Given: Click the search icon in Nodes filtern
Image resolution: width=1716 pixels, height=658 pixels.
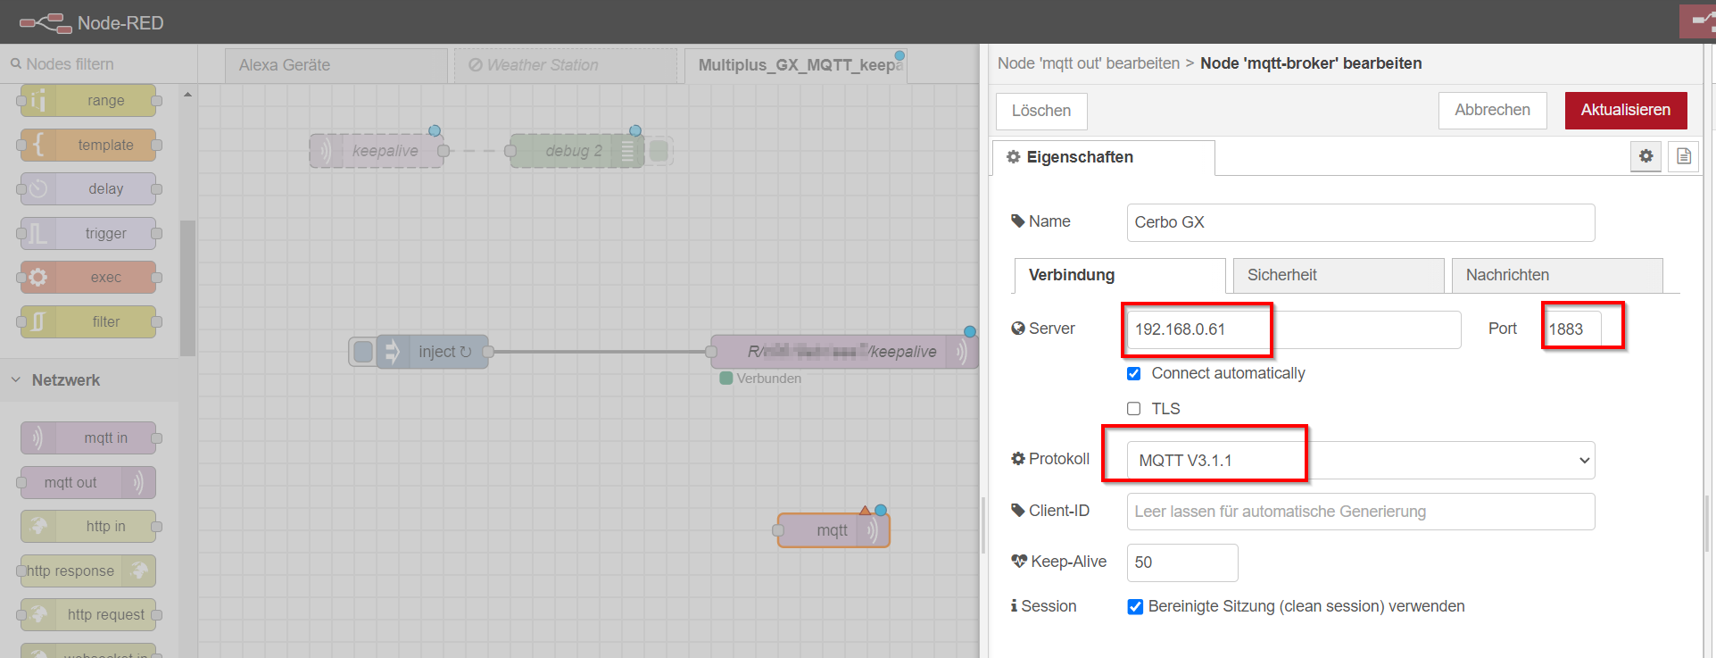Looking at the screenshot, I should [15, 64].
